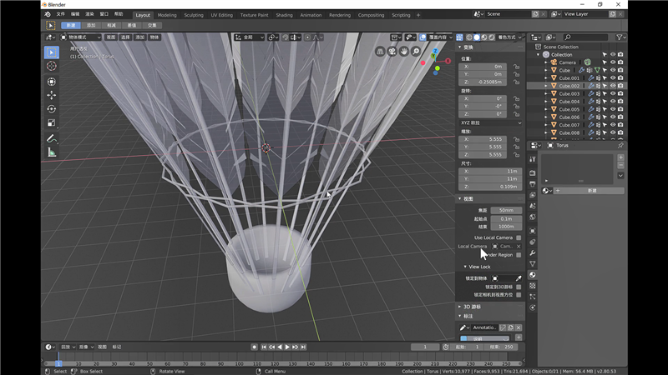The width and height of the screenshot is (668, 375).
Task: Open the Texture properties tab
Action: [533, 286]
